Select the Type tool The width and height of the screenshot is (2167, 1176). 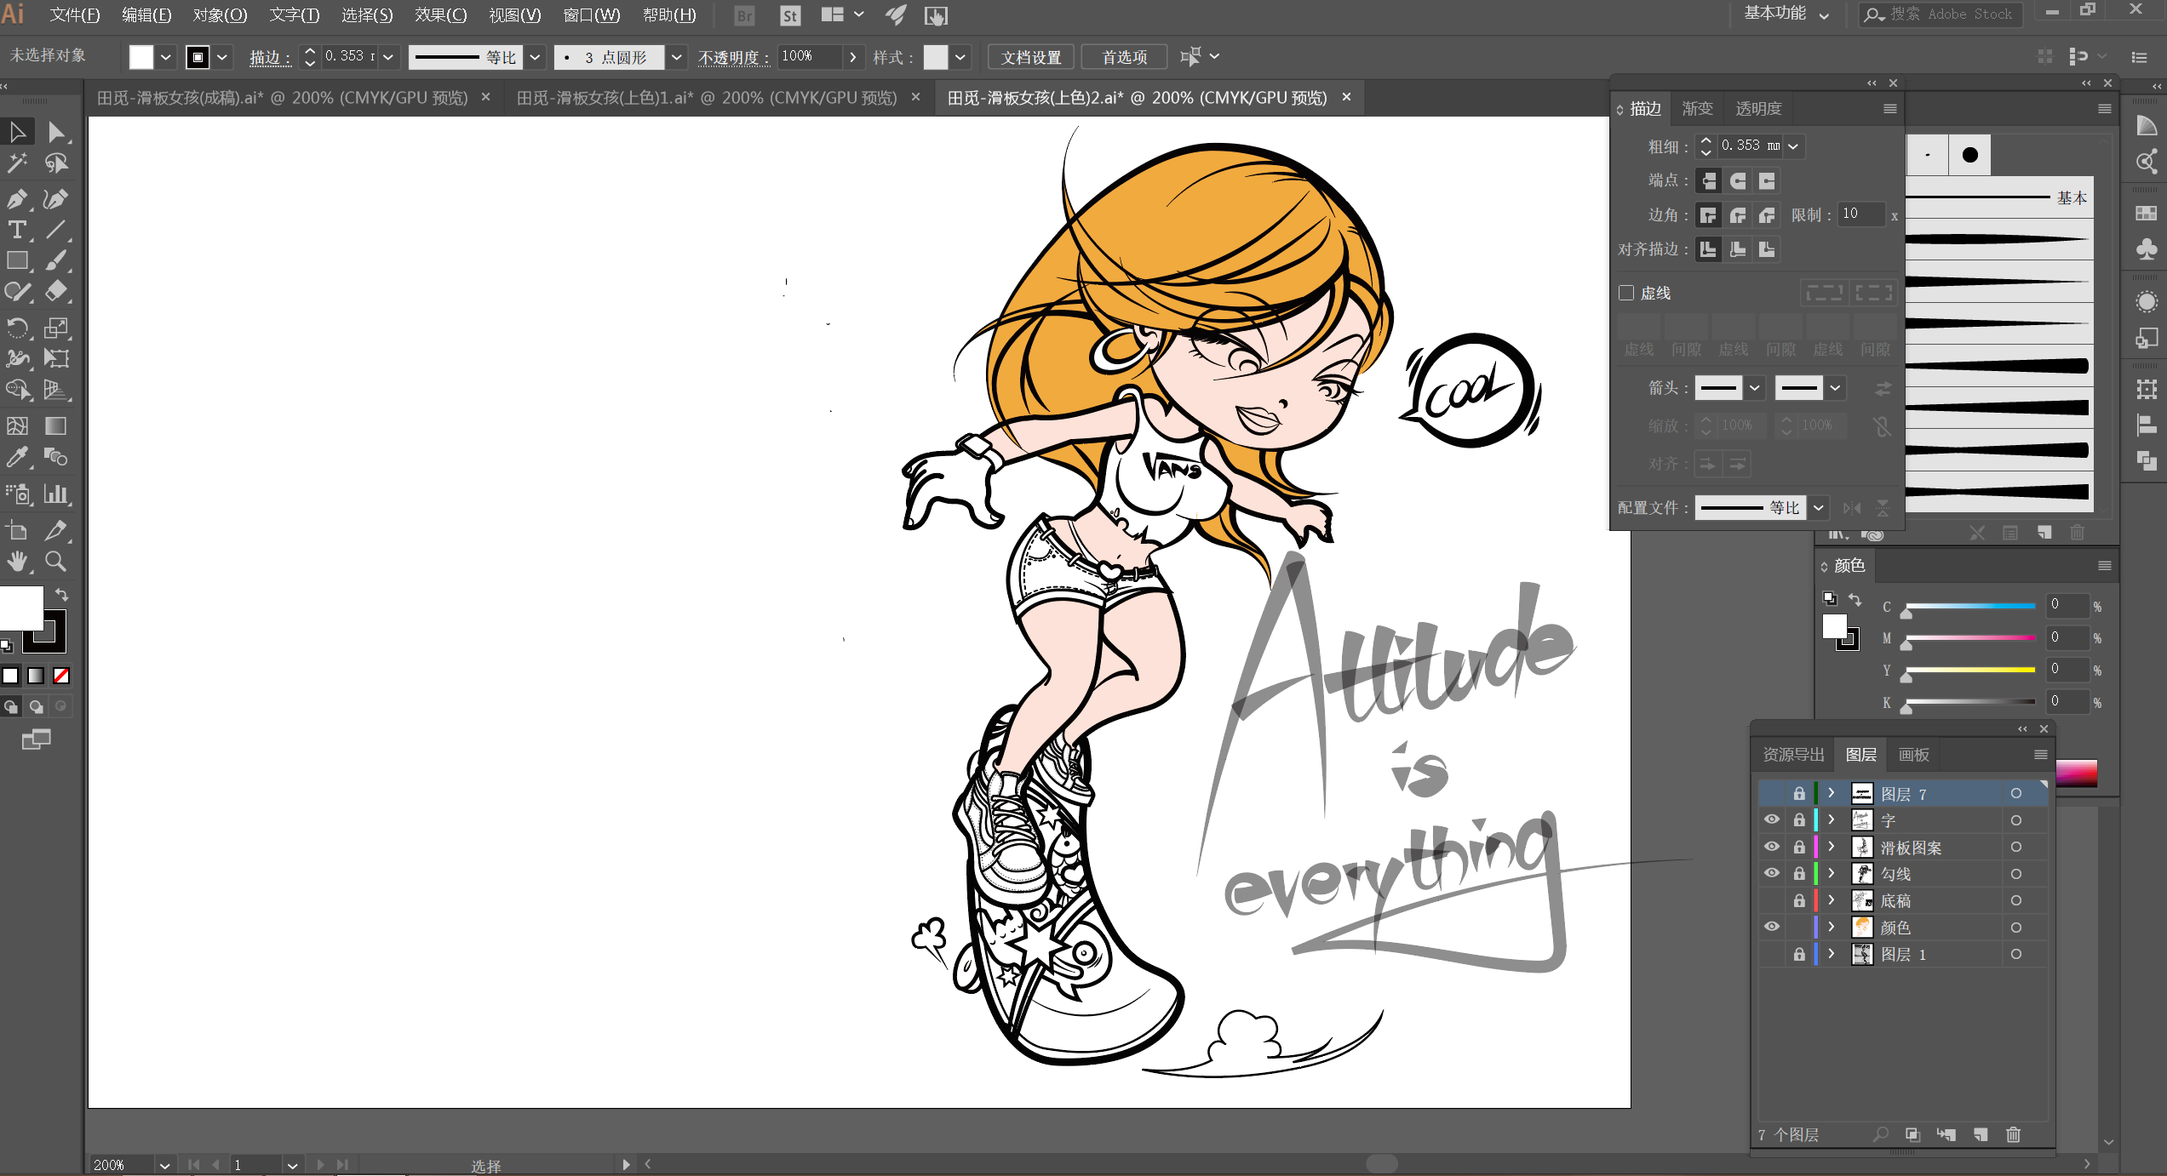coord(16,230)
